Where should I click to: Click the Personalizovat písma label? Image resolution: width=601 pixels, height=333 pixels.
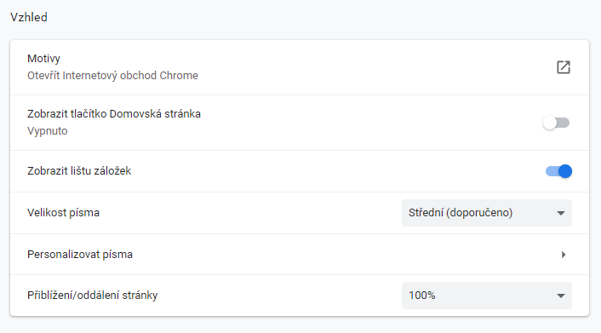[x=80, y=255]
